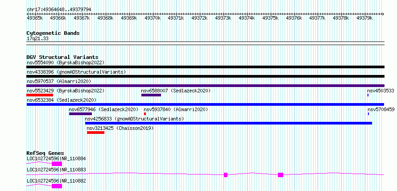Click the magenta exon of NR_110882
This screenshot has height=191, width=397.
[x=57, y=186]
